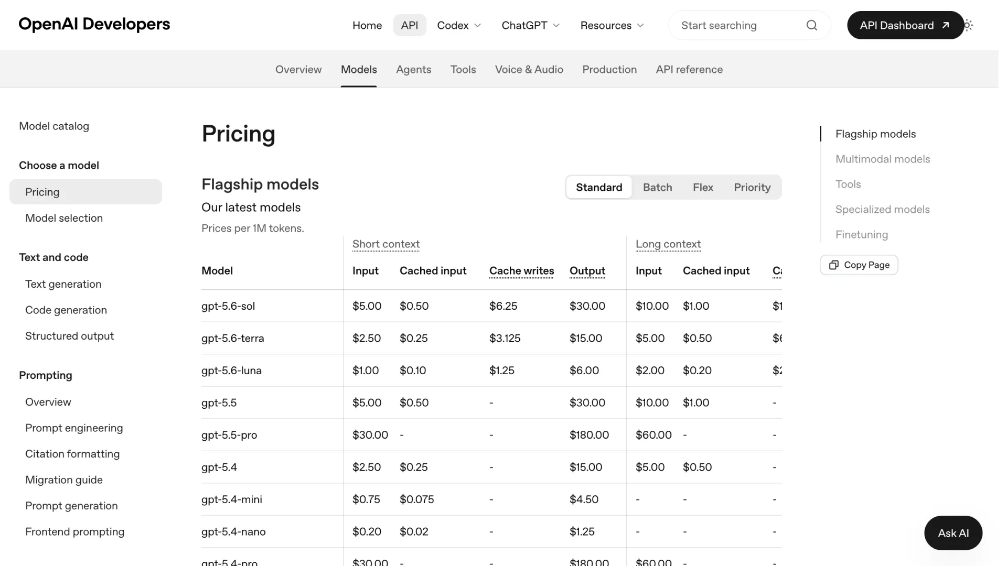
Task: Expand the ChatGPT dropdown menu
Action: tap(530, 25)
